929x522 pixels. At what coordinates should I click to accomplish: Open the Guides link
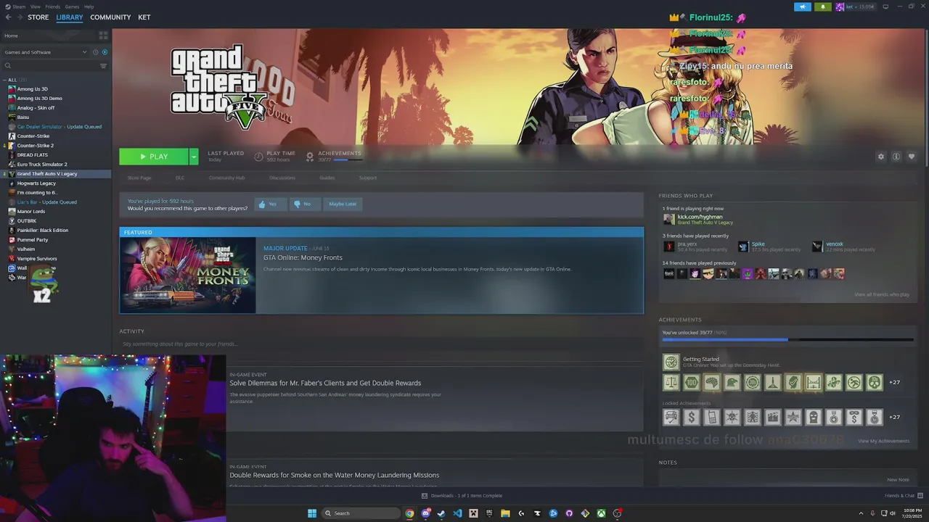coord(327,178)
